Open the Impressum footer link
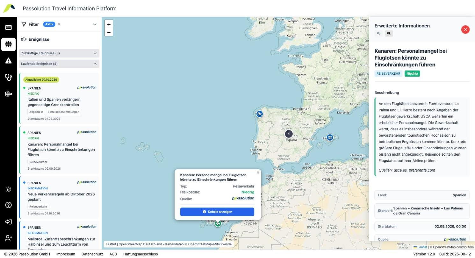 tap(66, 254)
